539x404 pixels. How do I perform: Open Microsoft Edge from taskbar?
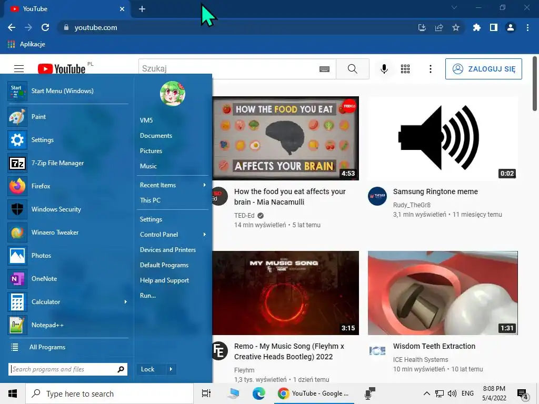click(258, 393)
